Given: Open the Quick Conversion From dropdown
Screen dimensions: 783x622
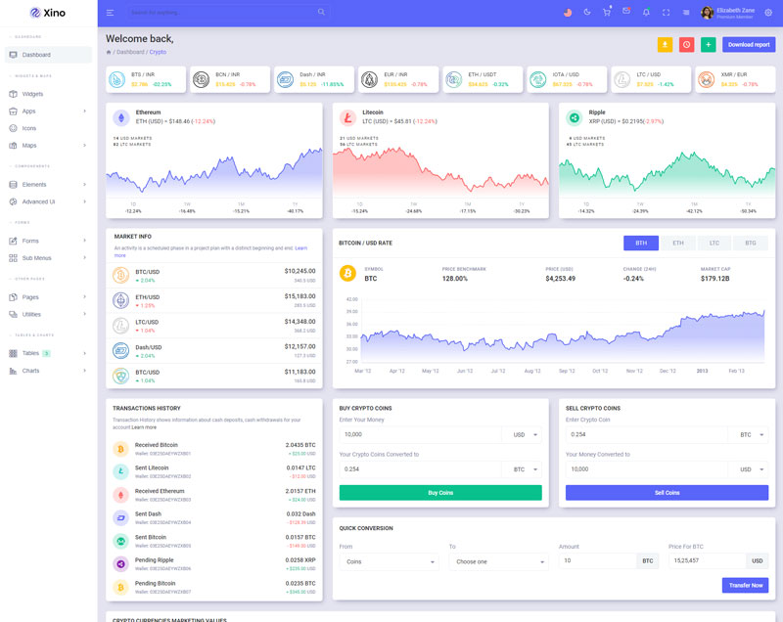Looking at the screenshot, I should click(389, 561).
